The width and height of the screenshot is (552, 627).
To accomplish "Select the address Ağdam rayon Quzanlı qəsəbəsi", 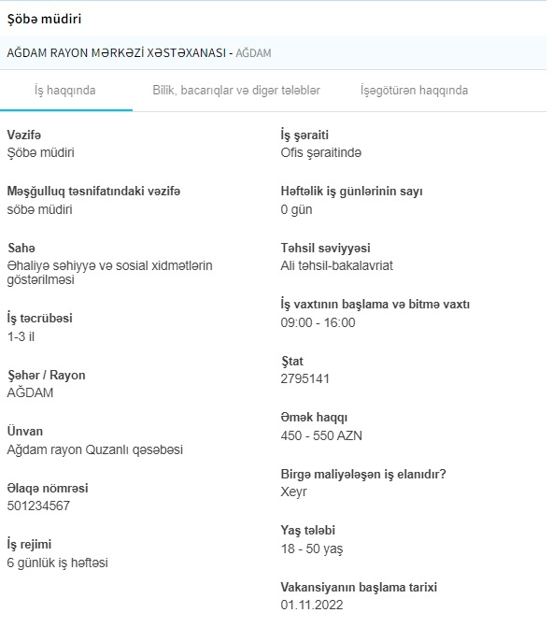I will tap(95, 449).
